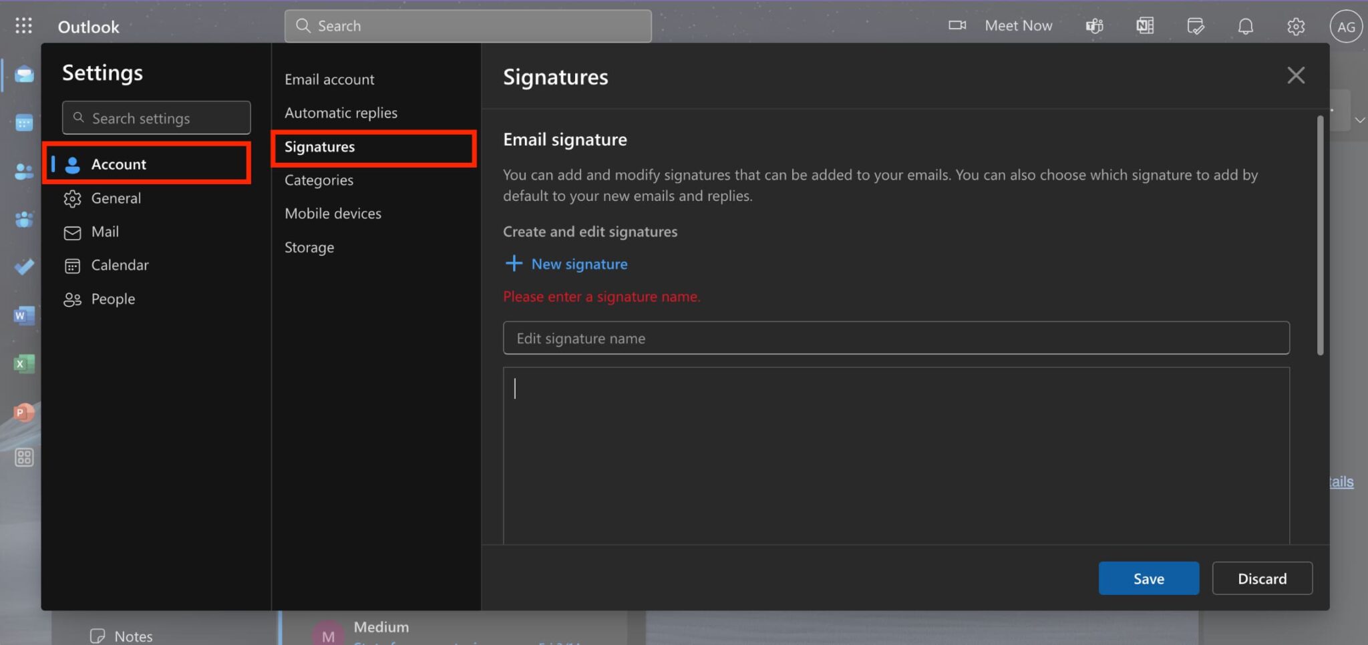Open Calendar from the left sidebar

23,123
